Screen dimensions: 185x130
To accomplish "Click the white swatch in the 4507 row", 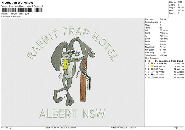I will coord(152,77).
